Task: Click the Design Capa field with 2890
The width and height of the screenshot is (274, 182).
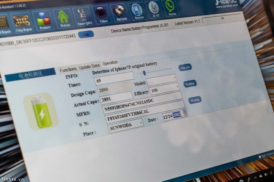Action: coord(115,88)
